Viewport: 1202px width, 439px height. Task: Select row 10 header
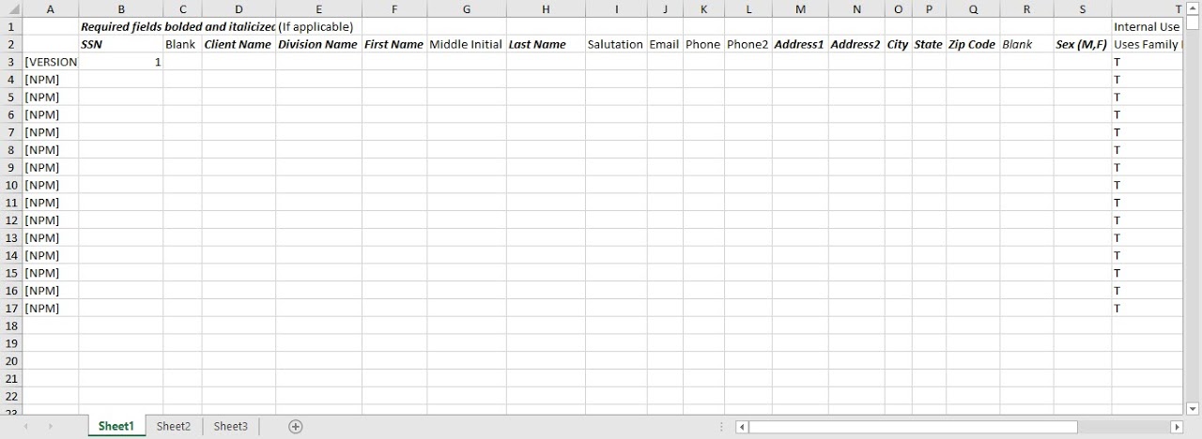coord(11,185)
